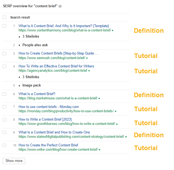Open 'What Is a Content Brief?' marketmuse title
Image resolution: width=174 pixels, height=170 pixels.
pyautogui.click(x=37, y=94)
